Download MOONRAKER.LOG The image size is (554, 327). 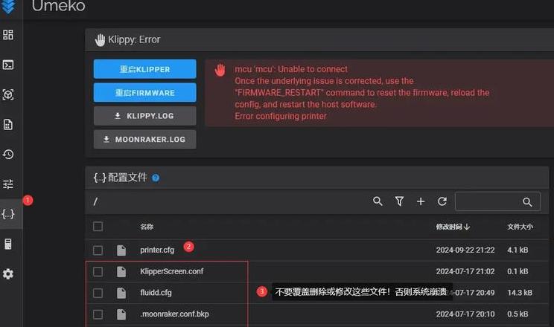[145, 139]
